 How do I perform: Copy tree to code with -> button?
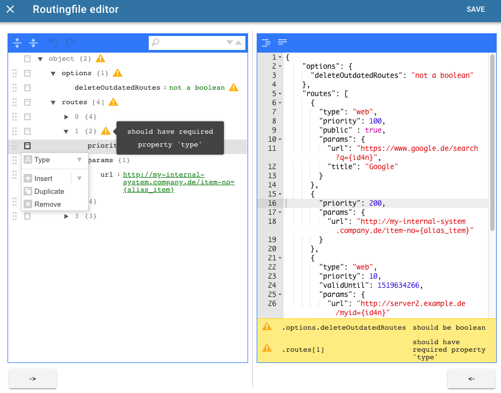33,379
